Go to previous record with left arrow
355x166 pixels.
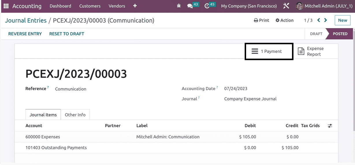coord(319,20)
